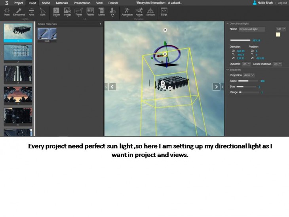Insert a Point light

point(7,11)
